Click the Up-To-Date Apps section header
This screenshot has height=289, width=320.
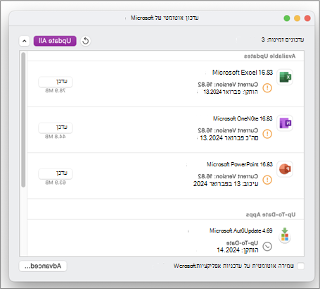271,214
